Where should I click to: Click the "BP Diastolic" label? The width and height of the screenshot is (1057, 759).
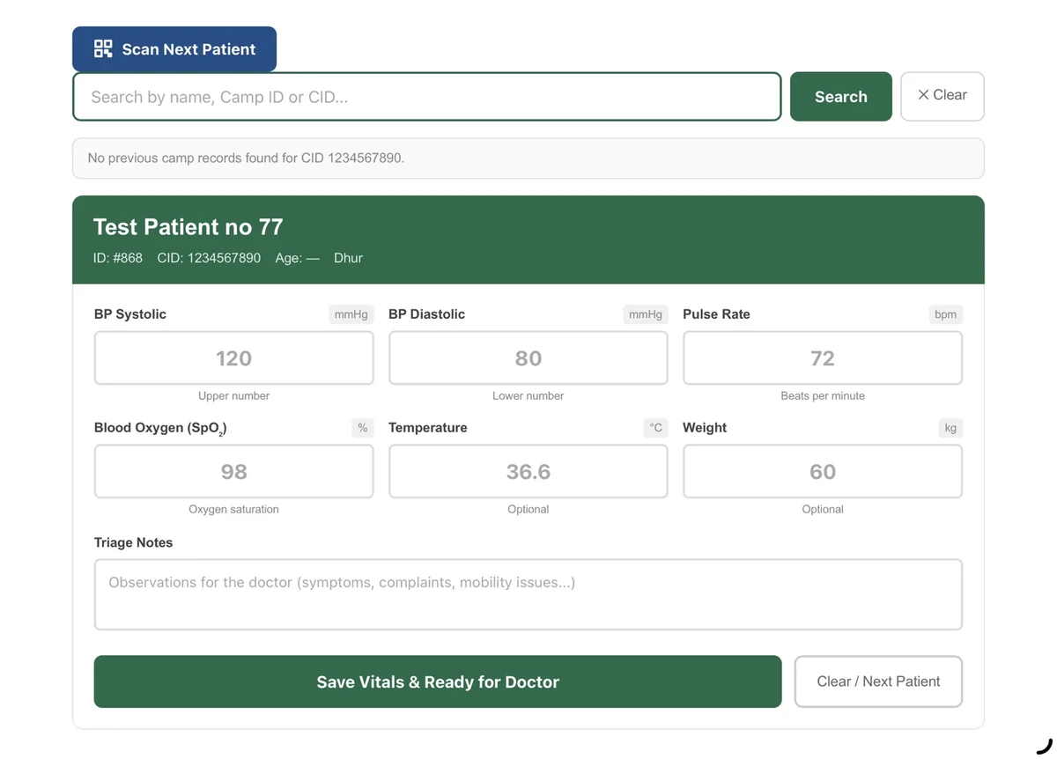[426, 314]
